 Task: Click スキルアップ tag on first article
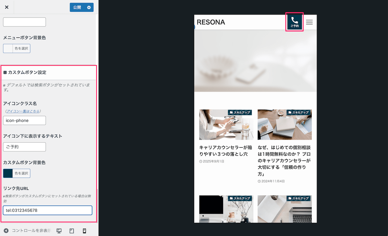240,112
